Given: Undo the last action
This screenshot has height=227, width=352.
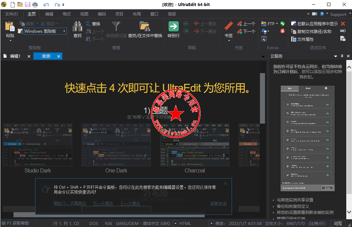Looking at the screenshot, I should 46,4.
